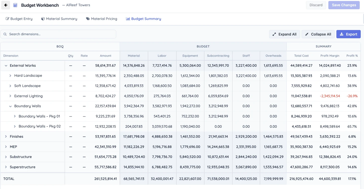Click the Subcontracting column header
Image resolution: width=364 pixels, height=189 pixels.
(x=218, y=56)
